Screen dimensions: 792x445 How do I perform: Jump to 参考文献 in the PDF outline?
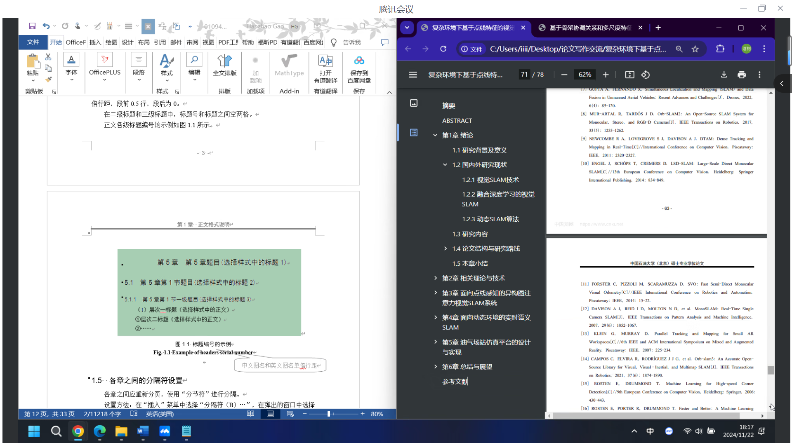[455, 382]
